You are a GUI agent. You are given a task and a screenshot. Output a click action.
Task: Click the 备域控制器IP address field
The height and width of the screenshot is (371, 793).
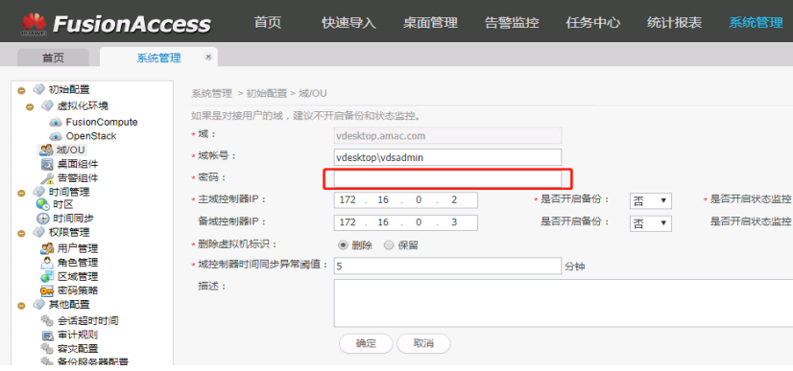coord(405,222)
